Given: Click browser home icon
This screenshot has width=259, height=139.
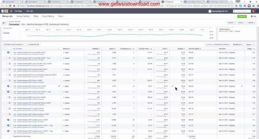Looking at the screenshot, I should [x=14, y=6].
